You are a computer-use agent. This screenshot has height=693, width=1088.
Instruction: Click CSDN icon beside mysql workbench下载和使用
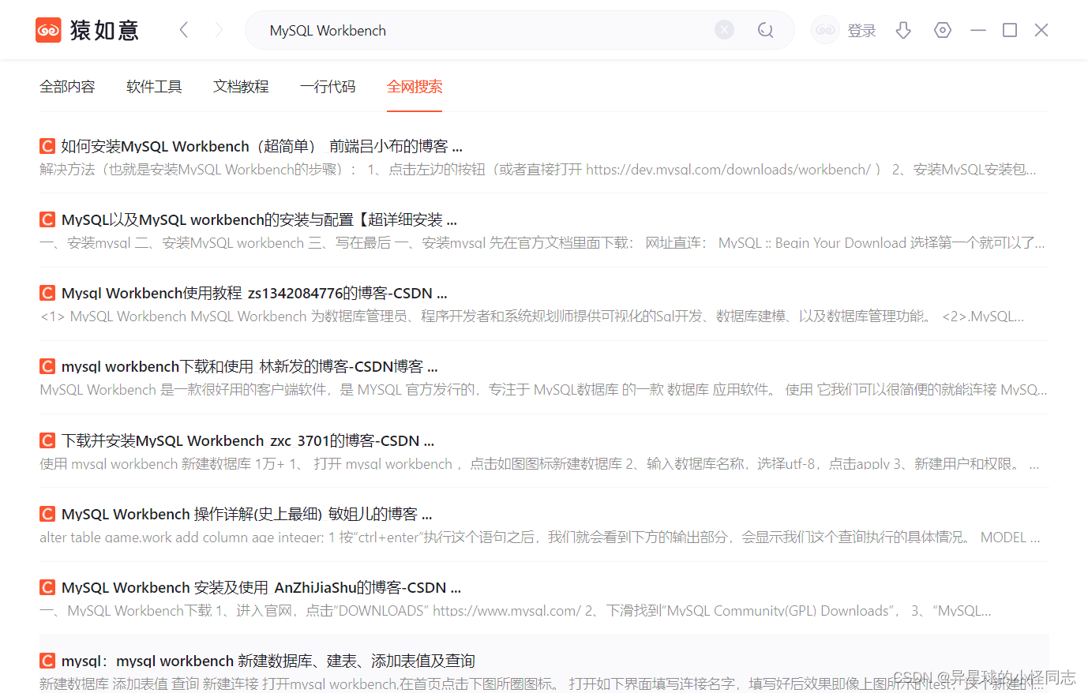47,366
